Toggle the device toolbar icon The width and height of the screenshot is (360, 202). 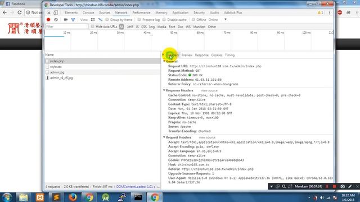point(56,12)
